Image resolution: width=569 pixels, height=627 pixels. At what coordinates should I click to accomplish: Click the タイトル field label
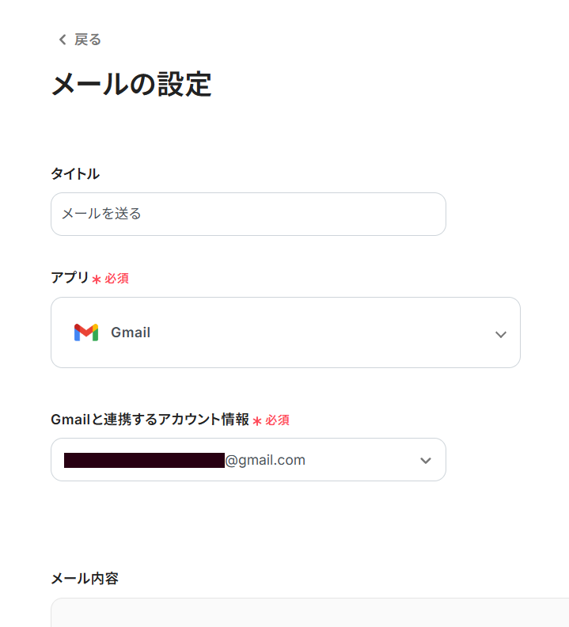(x=75, y=174)
